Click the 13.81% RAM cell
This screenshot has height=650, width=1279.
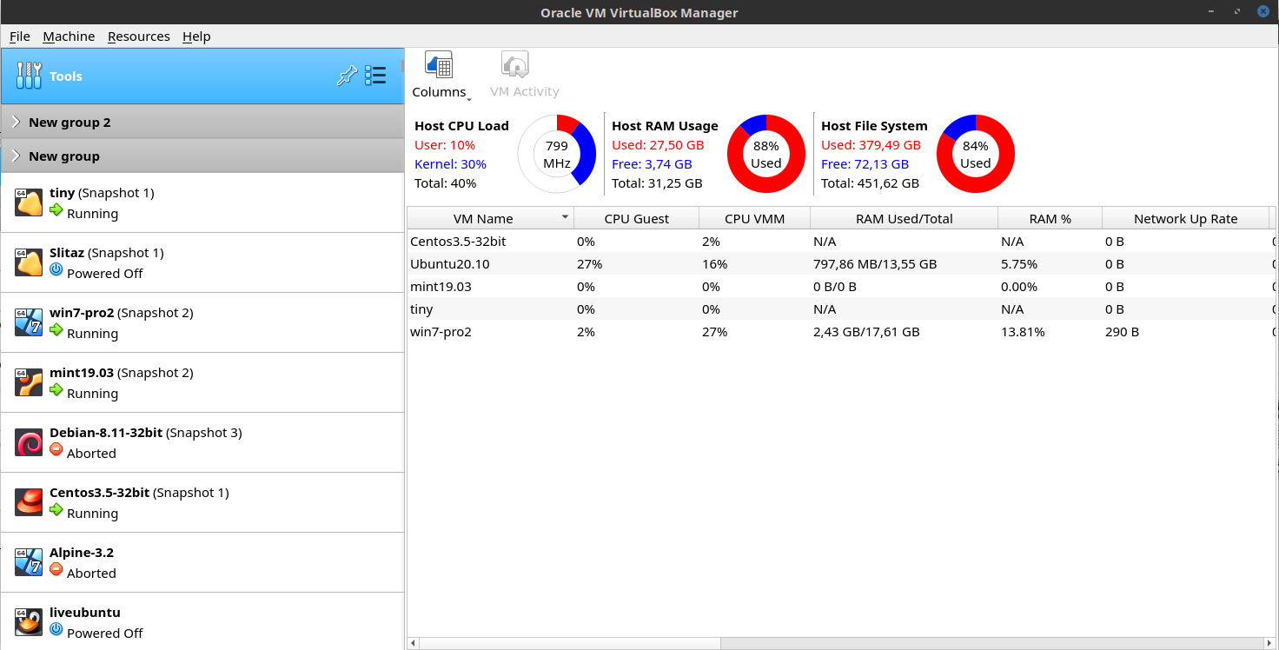tap(1023, 332)
